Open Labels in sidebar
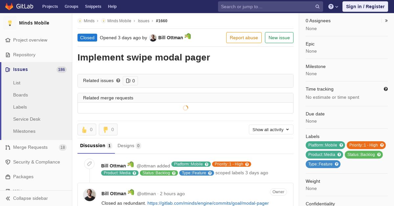This screenshot has height=206, width=394. (20, 107)
